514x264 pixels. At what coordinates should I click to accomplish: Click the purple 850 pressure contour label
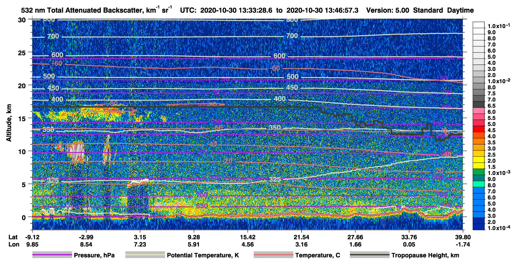click(202, 206)
